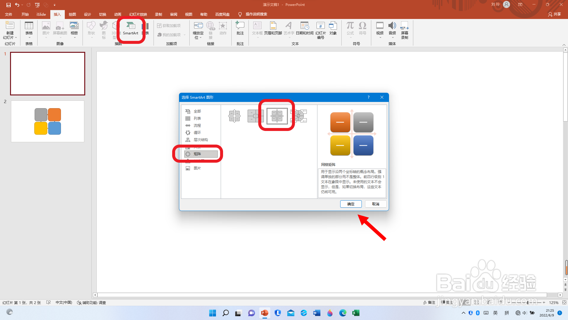Screen dimensions: 568x320
Task: Open the 动画 ribbon tab
Action: pos(117,14)
